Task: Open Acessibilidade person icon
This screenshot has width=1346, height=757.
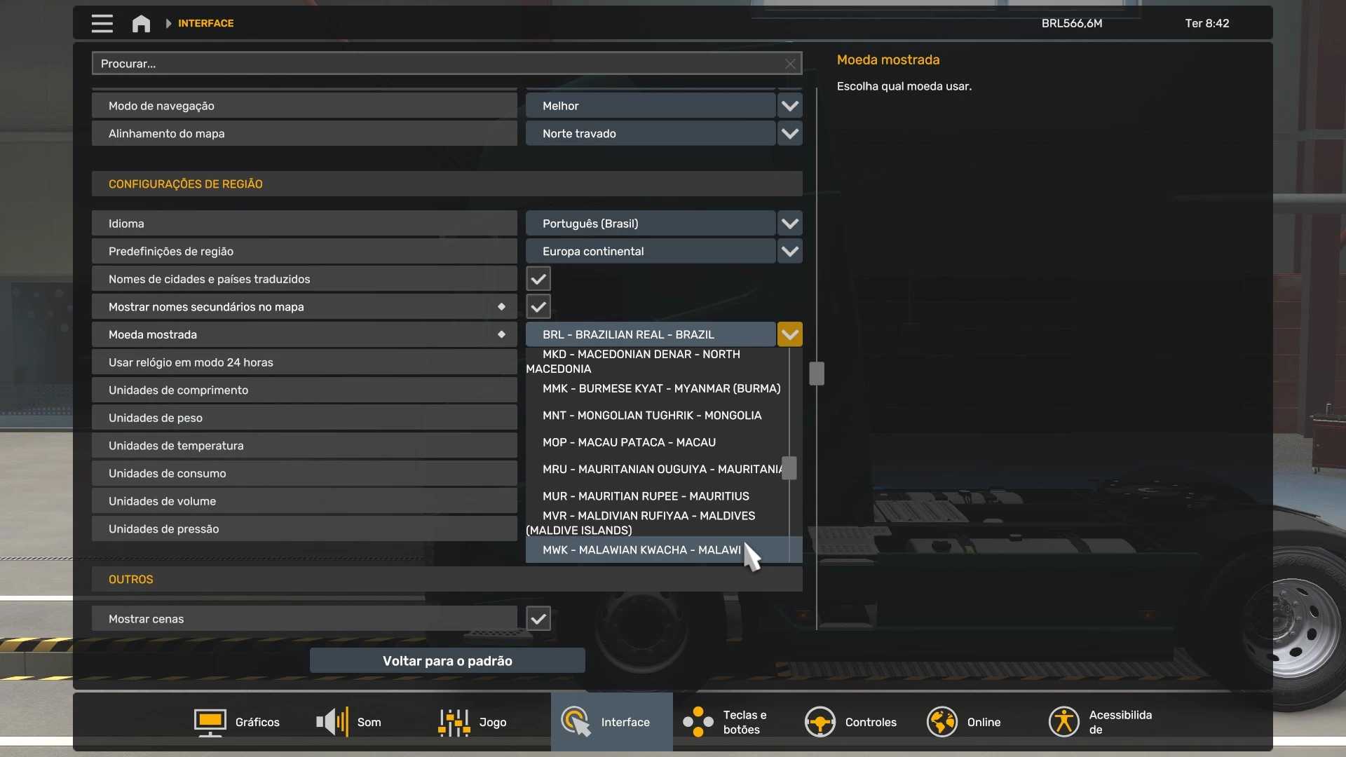Action: click(1063, 722)
